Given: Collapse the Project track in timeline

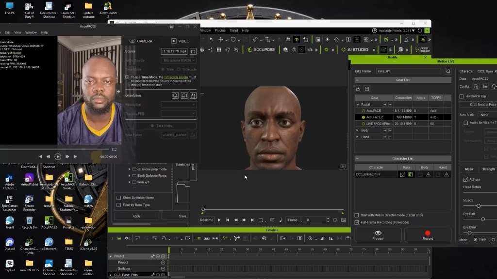Looking at the screenshot, I should (x=111, y=256).
